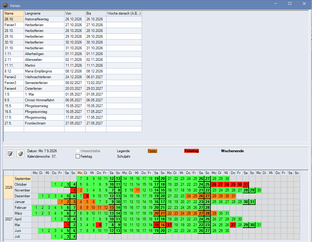
Task: Select the Februar month row label
Action: (23, 208)
